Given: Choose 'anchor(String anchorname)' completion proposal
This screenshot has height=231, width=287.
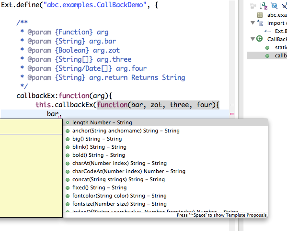Looking at the screenshot, I should click(x=165, y=131).
